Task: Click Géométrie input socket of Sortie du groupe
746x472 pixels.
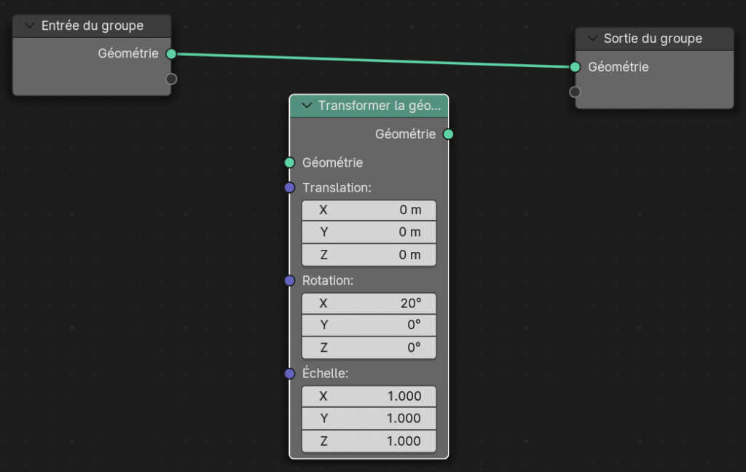Action: pos(575,67)
